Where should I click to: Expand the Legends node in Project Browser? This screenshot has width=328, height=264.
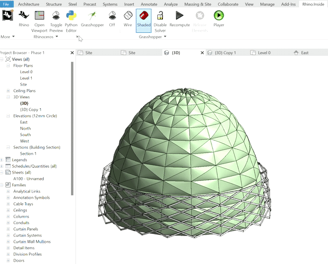click(x=3, y=160)
